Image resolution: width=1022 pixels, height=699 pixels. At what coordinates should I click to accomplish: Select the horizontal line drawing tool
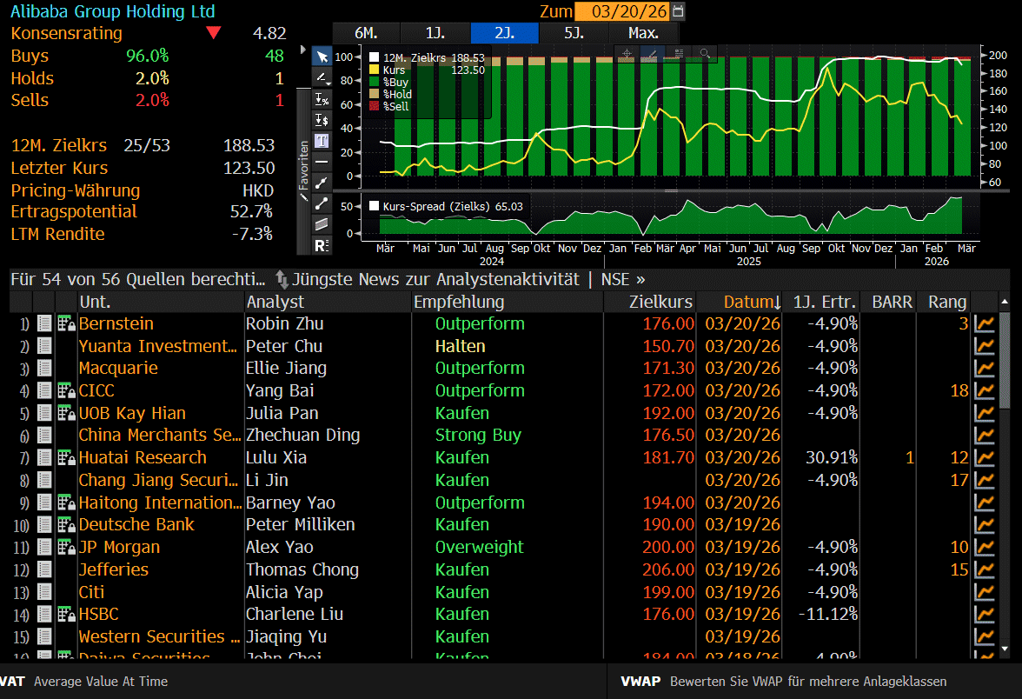click(322, 162)
